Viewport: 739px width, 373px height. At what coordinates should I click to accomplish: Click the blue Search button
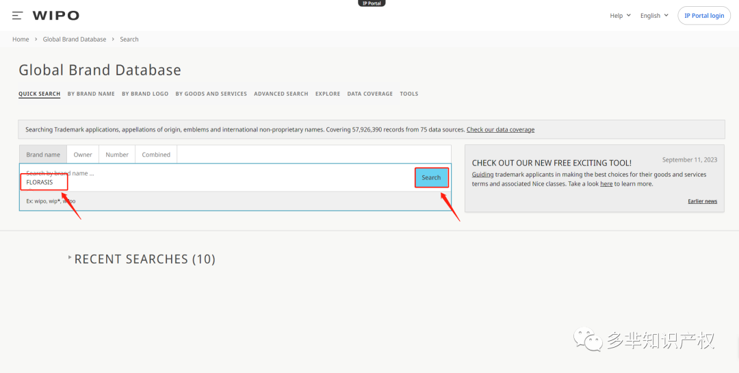[x=431, y=178]
